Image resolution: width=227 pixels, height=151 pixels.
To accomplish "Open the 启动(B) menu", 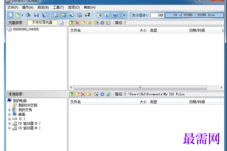I will point(43,7).
